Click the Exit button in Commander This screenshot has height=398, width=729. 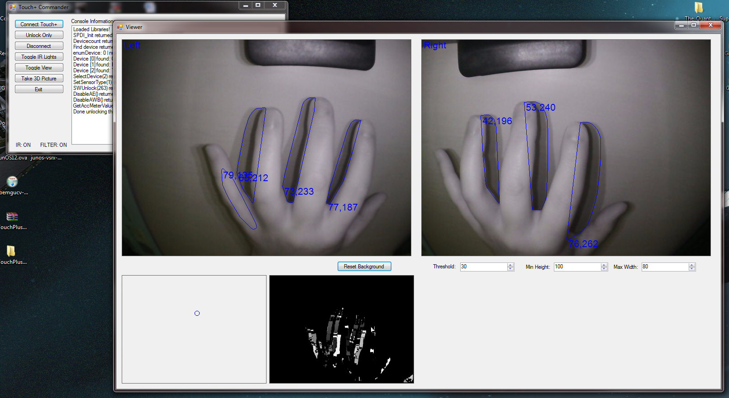[x=39, y=89]
